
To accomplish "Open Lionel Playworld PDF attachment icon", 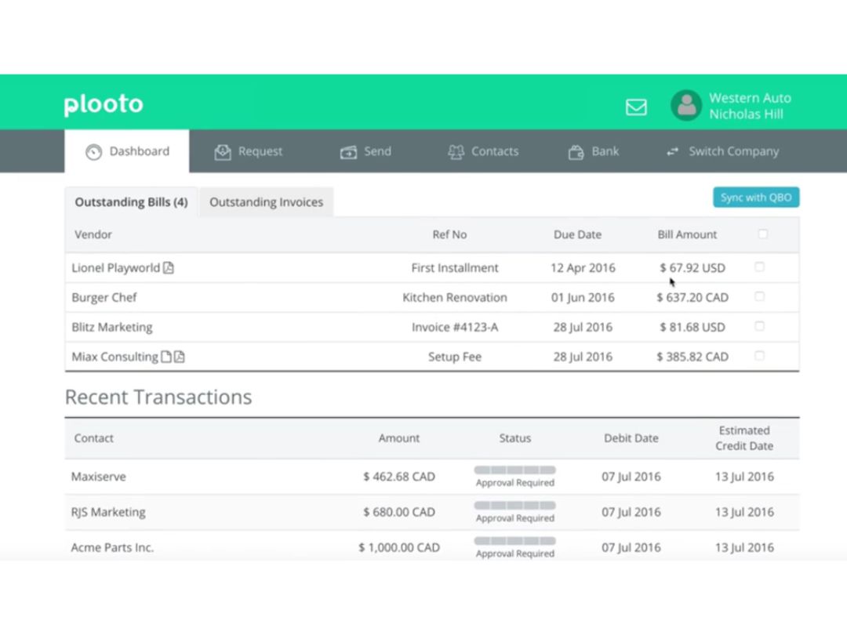I will tap(169, 268).
